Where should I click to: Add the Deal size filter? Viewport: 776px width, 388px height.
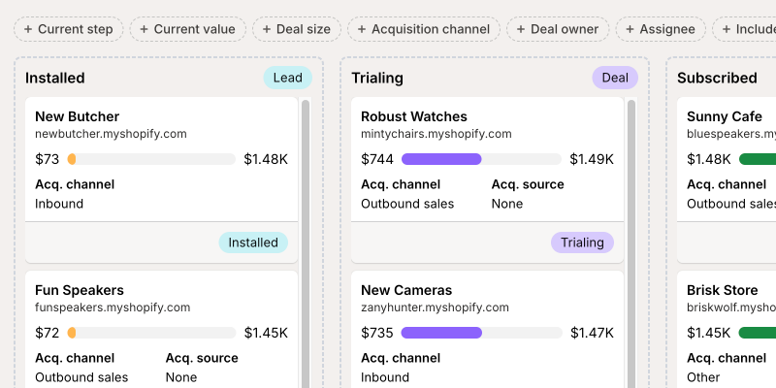pos(297,29)
